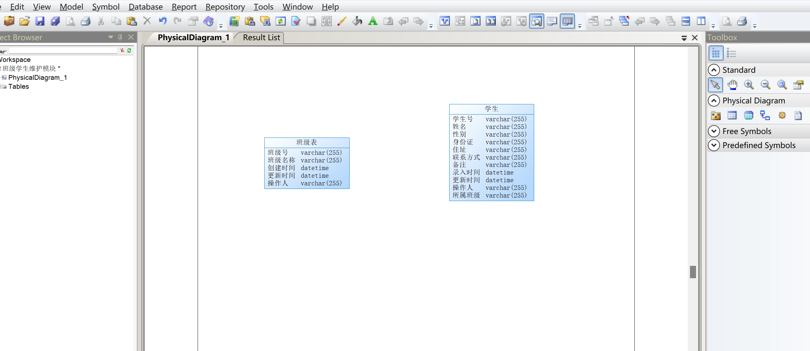Switch to the Result List tab
810x351 pixels.
pyautogui.click(x=261, y=38)
